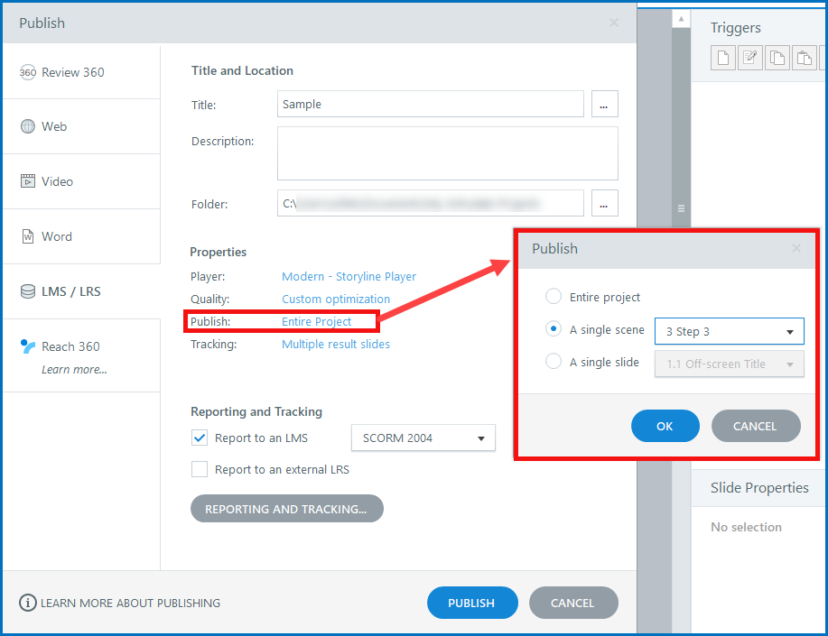Select the LMS / LRS tab

coord(81,291)
